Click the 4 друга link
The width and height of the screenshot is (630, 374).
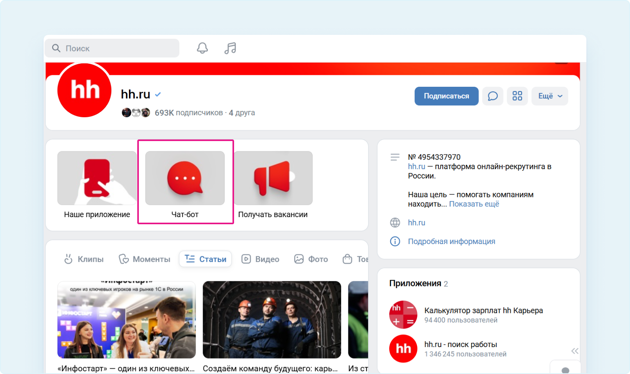point(242,113)
